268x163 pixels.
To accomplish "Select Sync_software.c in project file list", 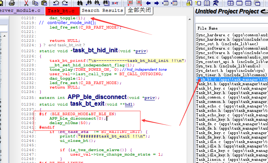I will [232, 48].
